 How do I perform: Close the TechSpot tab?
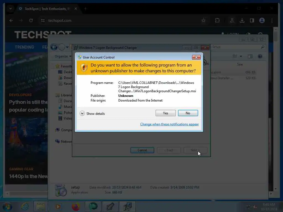pos(76,9)
